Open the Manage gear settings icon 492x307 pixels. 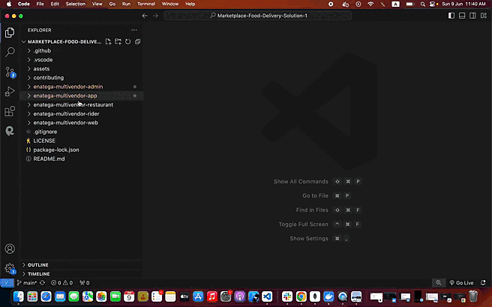point(10,268)
